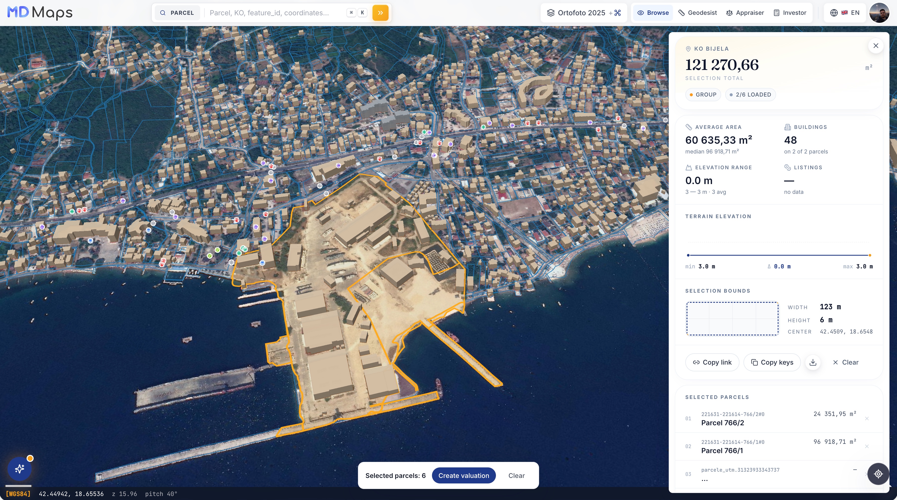Click the terrain elevation maximum point

tap(870, 255)
